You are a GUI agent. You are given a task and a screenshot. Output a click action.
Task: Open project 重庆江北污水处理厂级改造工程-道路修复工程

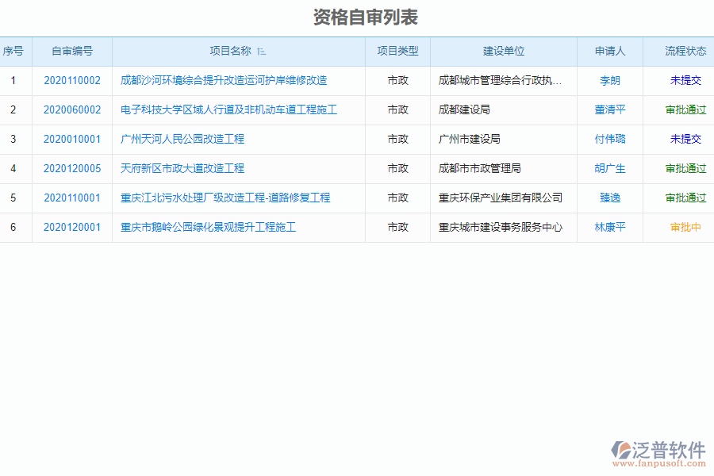point(225,198)
